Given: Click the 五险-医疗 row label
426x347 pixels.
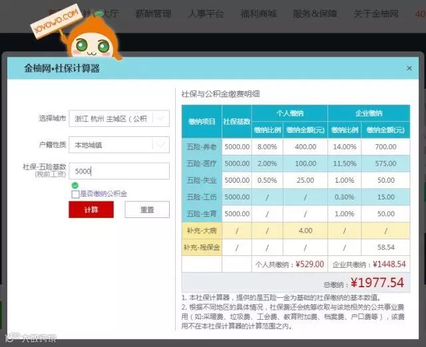Looking at the screenshot, I should point(202,164).
